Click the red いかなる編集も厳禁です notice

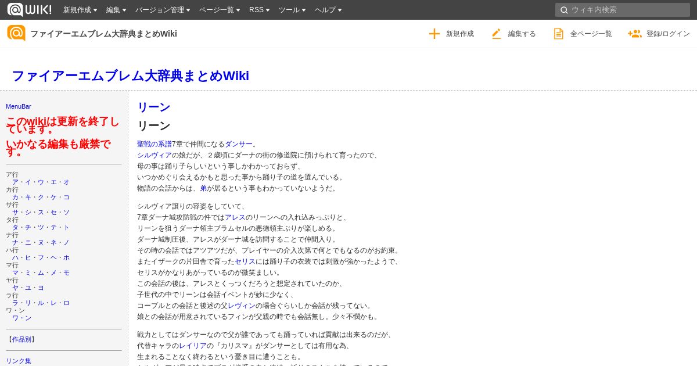click(x=58, y=148)
